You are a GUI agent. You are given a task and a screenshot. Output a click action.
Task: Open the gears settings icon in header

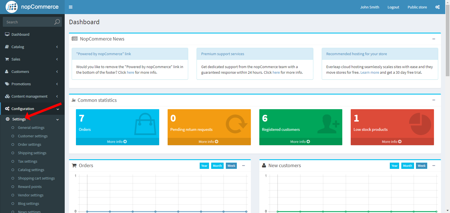437,7
